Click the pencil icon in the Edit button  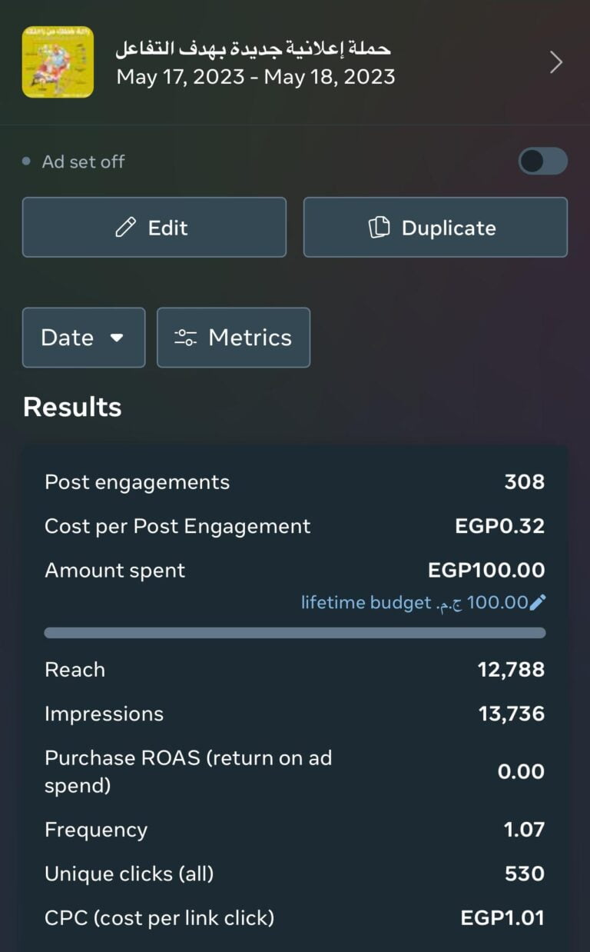coord(125,228)
